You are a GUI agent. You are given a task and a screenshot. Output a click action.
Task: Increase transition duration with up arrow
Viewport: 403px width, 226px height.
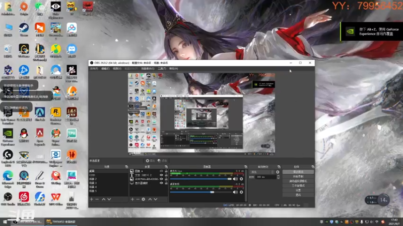pos(278,176)
